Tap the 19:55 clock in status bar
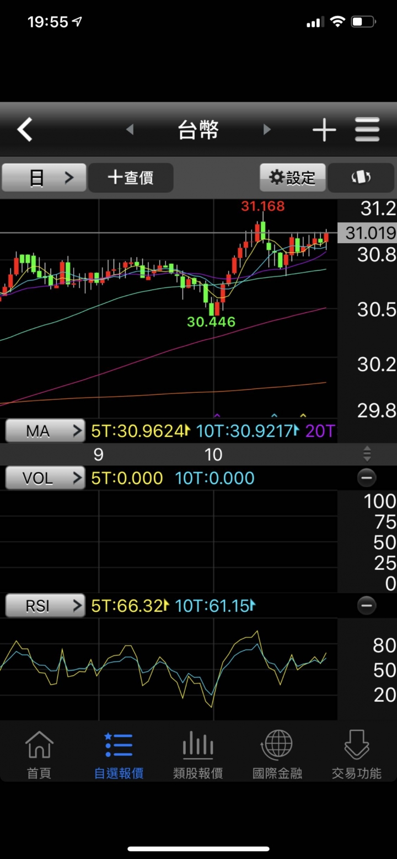397x859 pixels. [48, 22]
